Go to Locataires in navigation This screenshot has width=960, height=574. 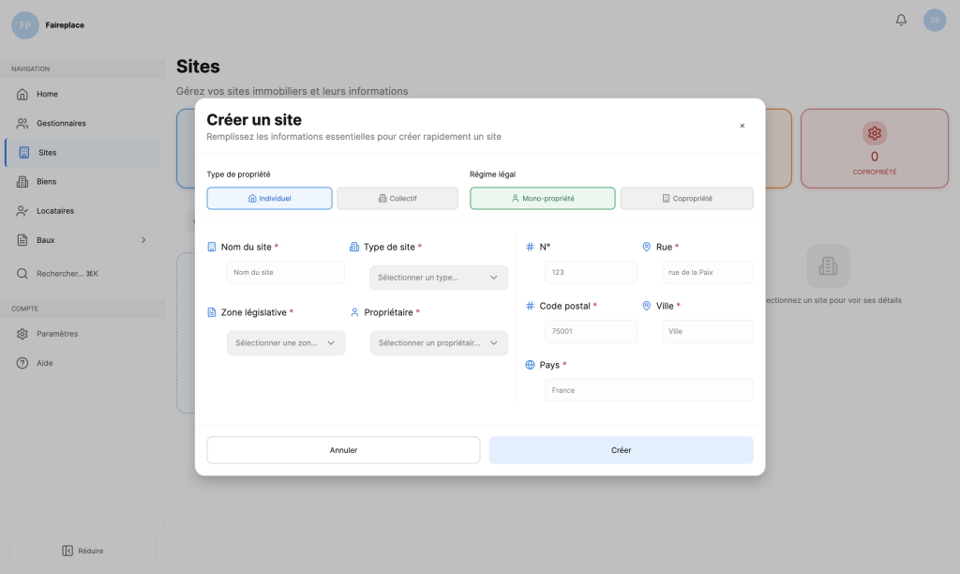[x=54, y=211]
